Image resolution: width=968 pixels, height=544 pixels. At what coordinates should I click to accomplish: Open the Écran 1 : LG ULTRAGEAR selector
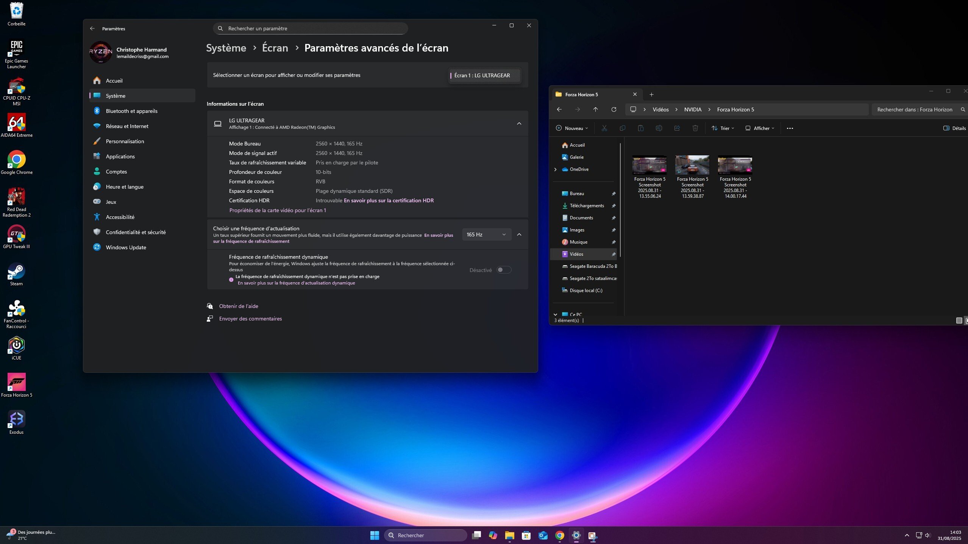tap(484, 75)
